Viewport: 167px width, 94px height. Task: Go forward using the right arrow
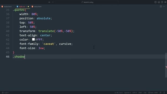[x=53, y=2]
